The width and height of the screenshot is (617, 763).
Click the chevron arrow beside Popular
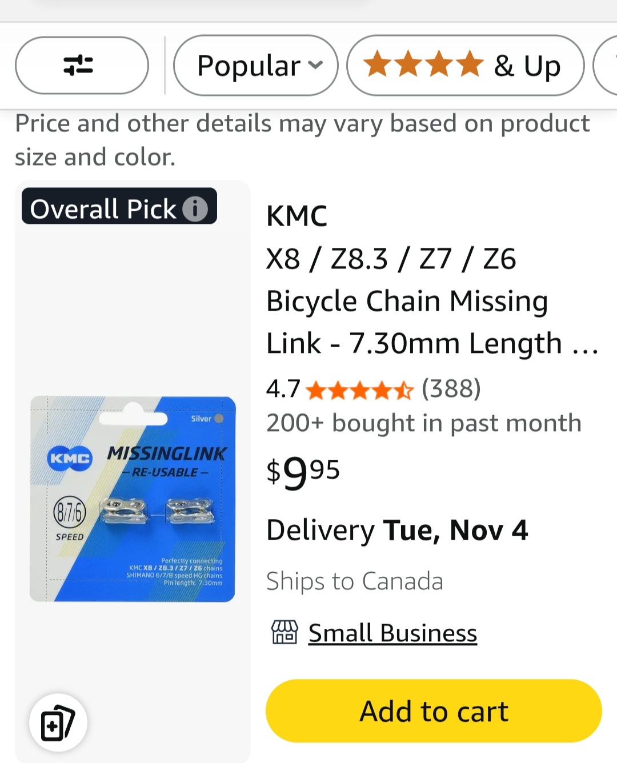[315, 65]
